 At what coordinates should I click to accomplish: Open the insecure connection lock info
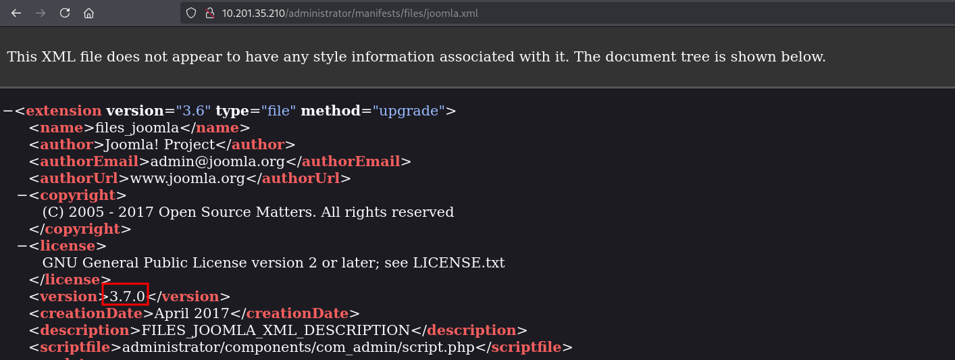pyautogui.click(x=209, y=13)
